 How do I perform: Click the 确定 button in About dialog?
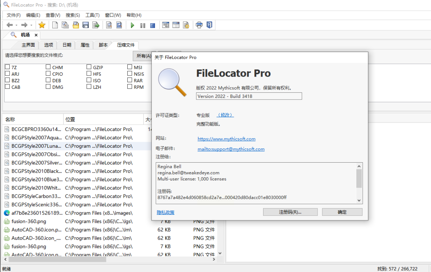pos(342,212)
